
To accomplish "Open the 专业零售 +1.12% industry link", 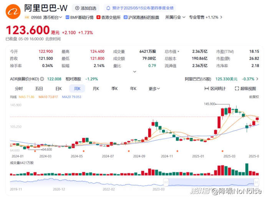I will coord(205,17).
